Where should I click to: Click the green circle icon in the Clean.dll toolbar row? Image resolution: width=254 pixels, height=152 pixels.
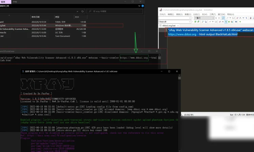229,22
